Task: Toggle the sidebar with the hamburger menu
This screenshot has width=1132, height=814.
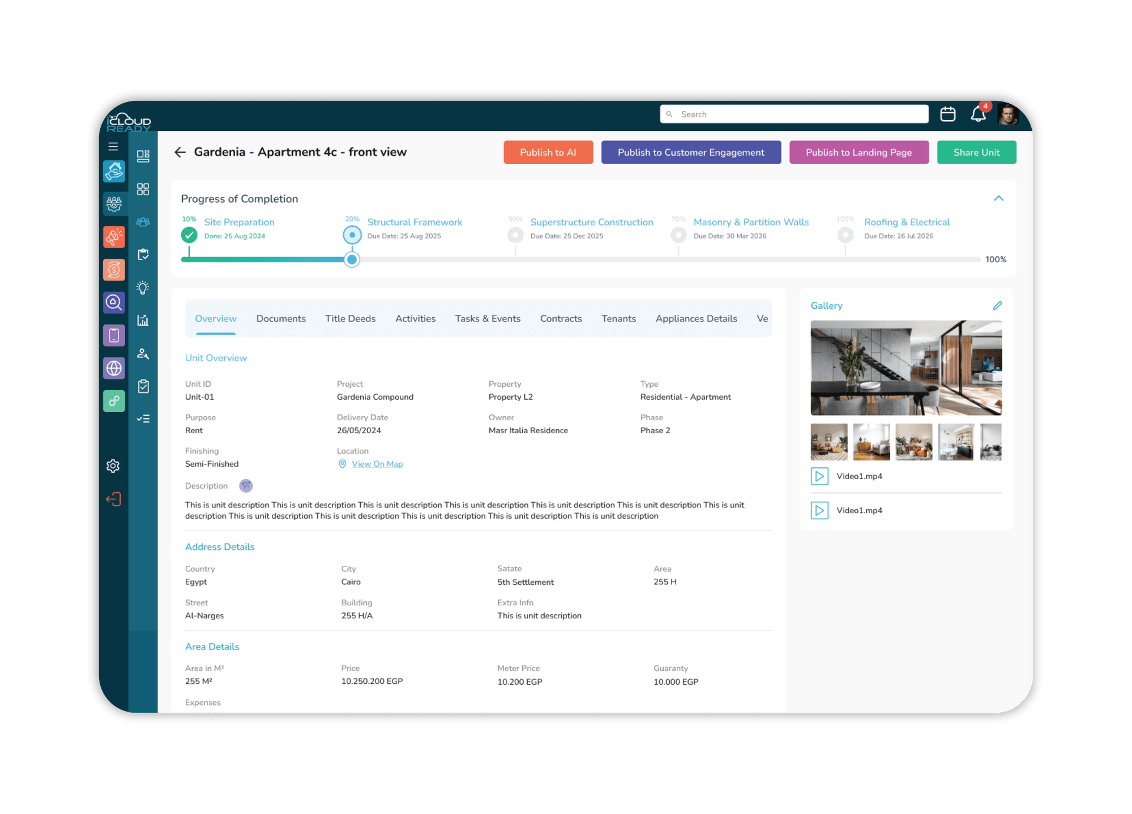Action: tap(113, 146)
